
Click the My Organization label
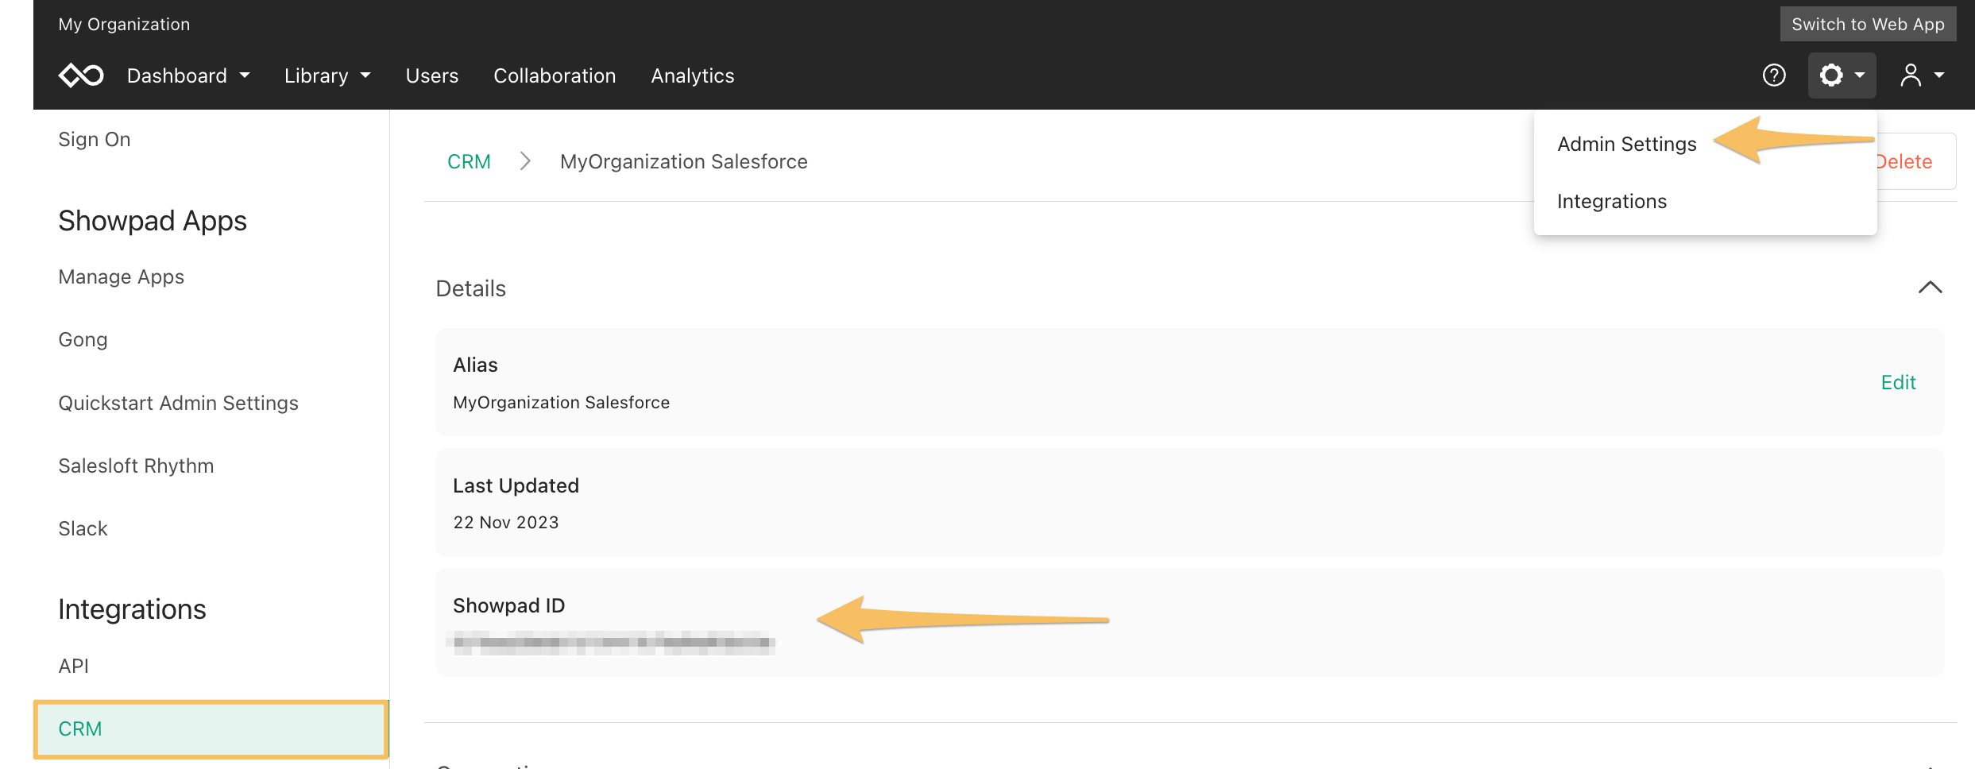[x=124, y=24]
